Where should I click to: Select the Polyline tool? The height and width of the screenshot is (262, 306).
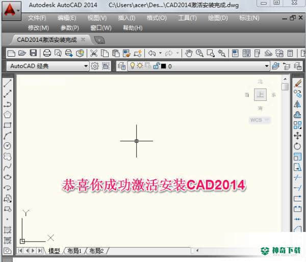[x=8, y=104]
